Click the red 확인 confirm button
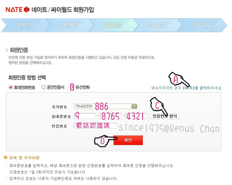Screen dimensions: 232x185 click(x=128, y=140)
